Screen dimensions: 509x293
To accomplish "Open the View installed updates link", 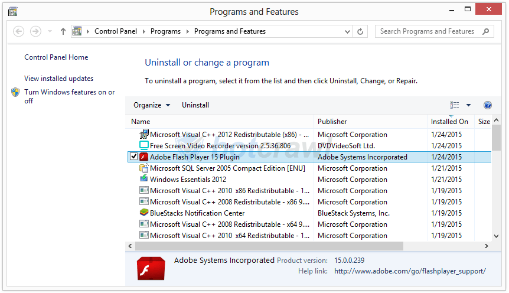I will click(59, 79).
